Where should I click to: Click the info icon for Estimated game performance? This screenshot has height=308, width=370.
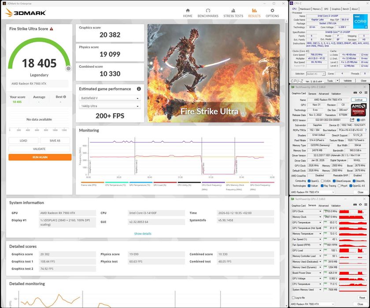coord(139,89)
